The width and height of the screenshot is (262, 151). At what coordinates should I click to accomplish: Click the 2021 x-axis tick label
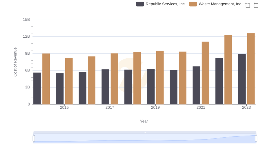201,108
